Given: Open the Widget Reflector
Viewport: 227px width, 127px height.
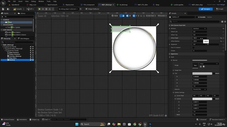Looking at the screenshot, I should [x=92, y=9].
